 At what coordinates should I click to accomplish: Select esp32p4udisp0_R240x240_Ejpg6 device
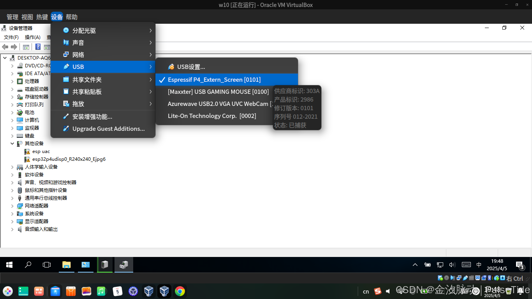coord(69,159)
